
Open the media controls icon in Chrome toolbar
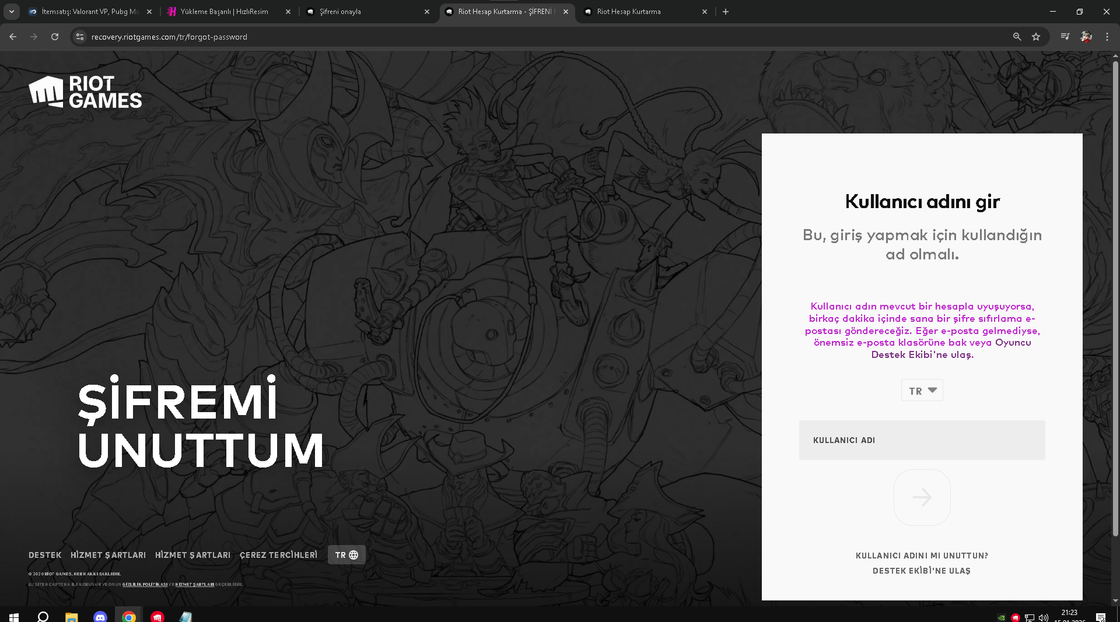point(1065,37)
